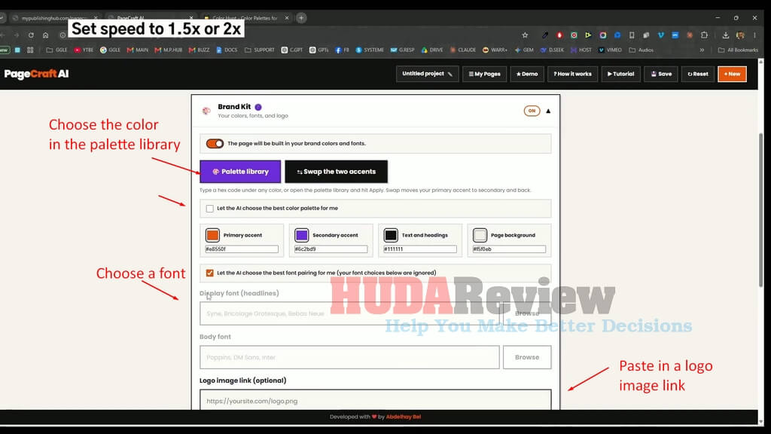The height and width of the screenshot is (434, 771).
Task: Click Brand Kit info dot icon
Action: (258, 107)
